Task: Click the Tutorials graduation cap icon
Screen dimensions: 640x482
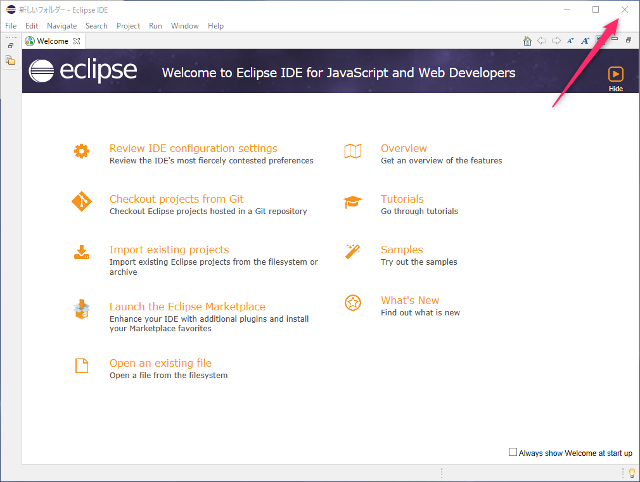Action: pyautogui.click(x=353, y=201)
